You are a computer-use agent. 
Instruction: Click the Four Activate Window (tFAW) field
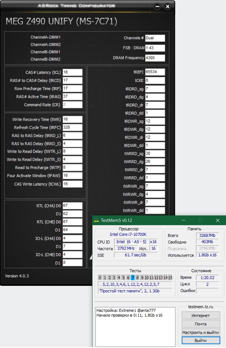tap(72, 175)
